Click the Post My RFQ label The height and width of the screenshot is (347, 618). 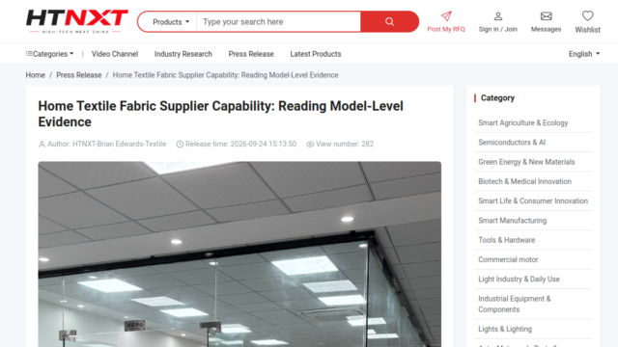[x=446, y=29]
